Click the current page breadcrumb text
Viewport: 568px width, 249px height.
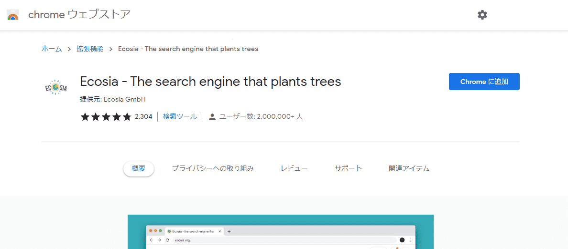(x=188, y=49)
